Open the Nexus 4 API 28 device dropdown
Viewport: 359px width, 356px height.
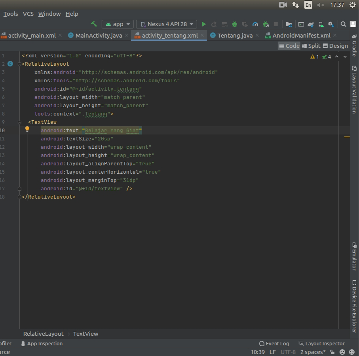click(167, 24)
